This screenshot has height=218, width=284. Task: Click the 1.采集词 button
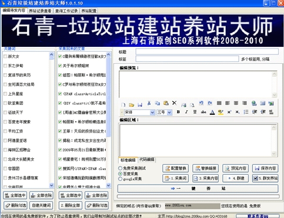tap(175, 178)
